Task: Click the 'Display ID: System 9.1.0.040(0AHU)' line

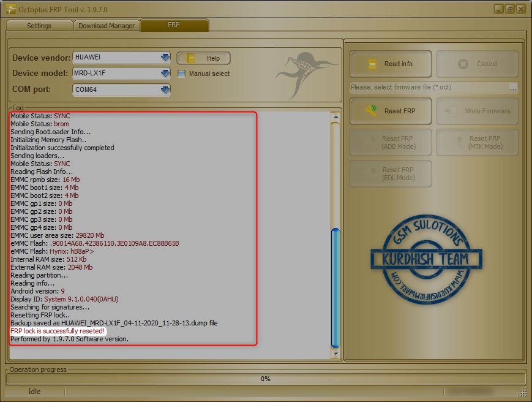Action: 64,299
